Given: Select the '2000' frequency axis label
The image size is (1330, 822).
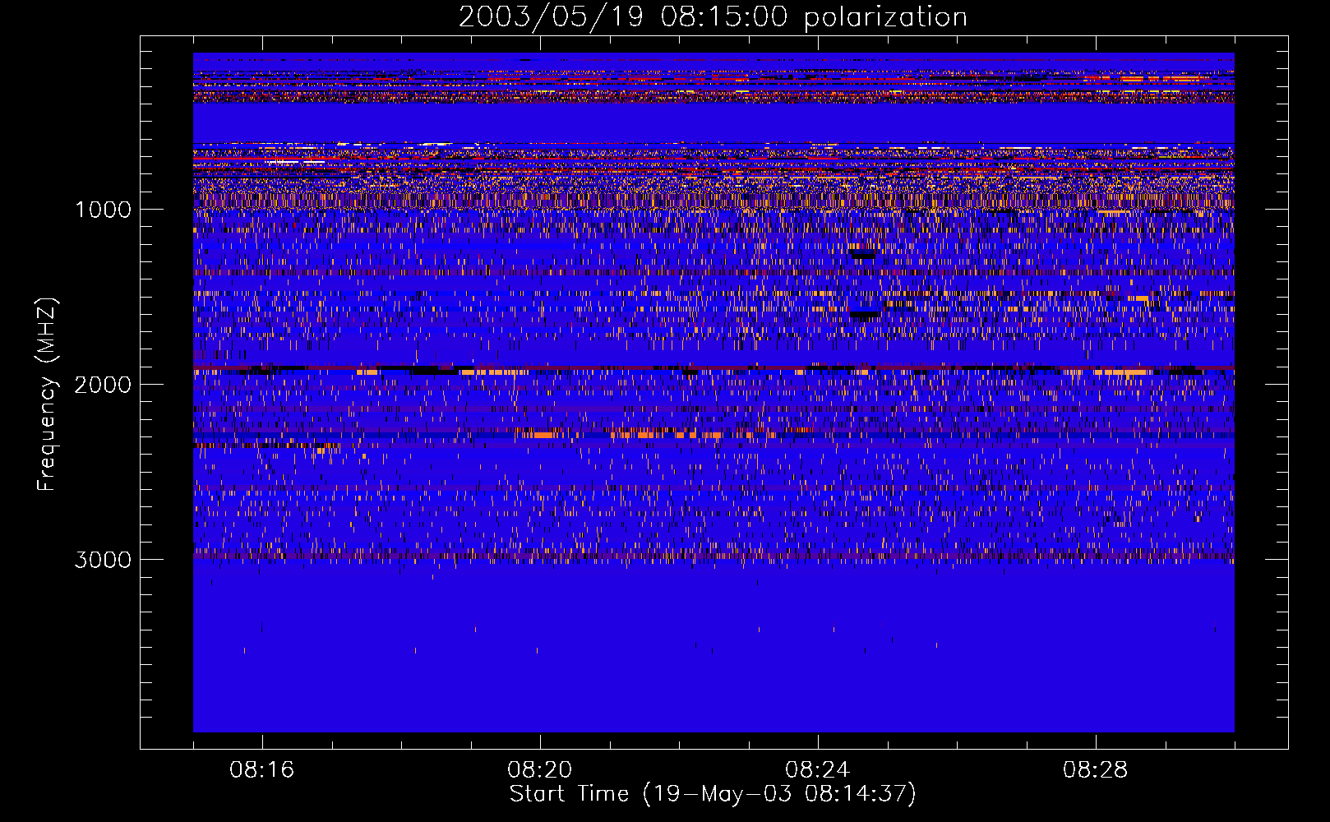Looking at the screenshot, I should [x=103, y=385].
